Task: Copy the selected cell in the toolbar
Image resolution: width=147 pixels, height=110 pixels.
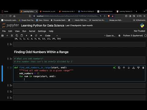Action: pos(17,35)
